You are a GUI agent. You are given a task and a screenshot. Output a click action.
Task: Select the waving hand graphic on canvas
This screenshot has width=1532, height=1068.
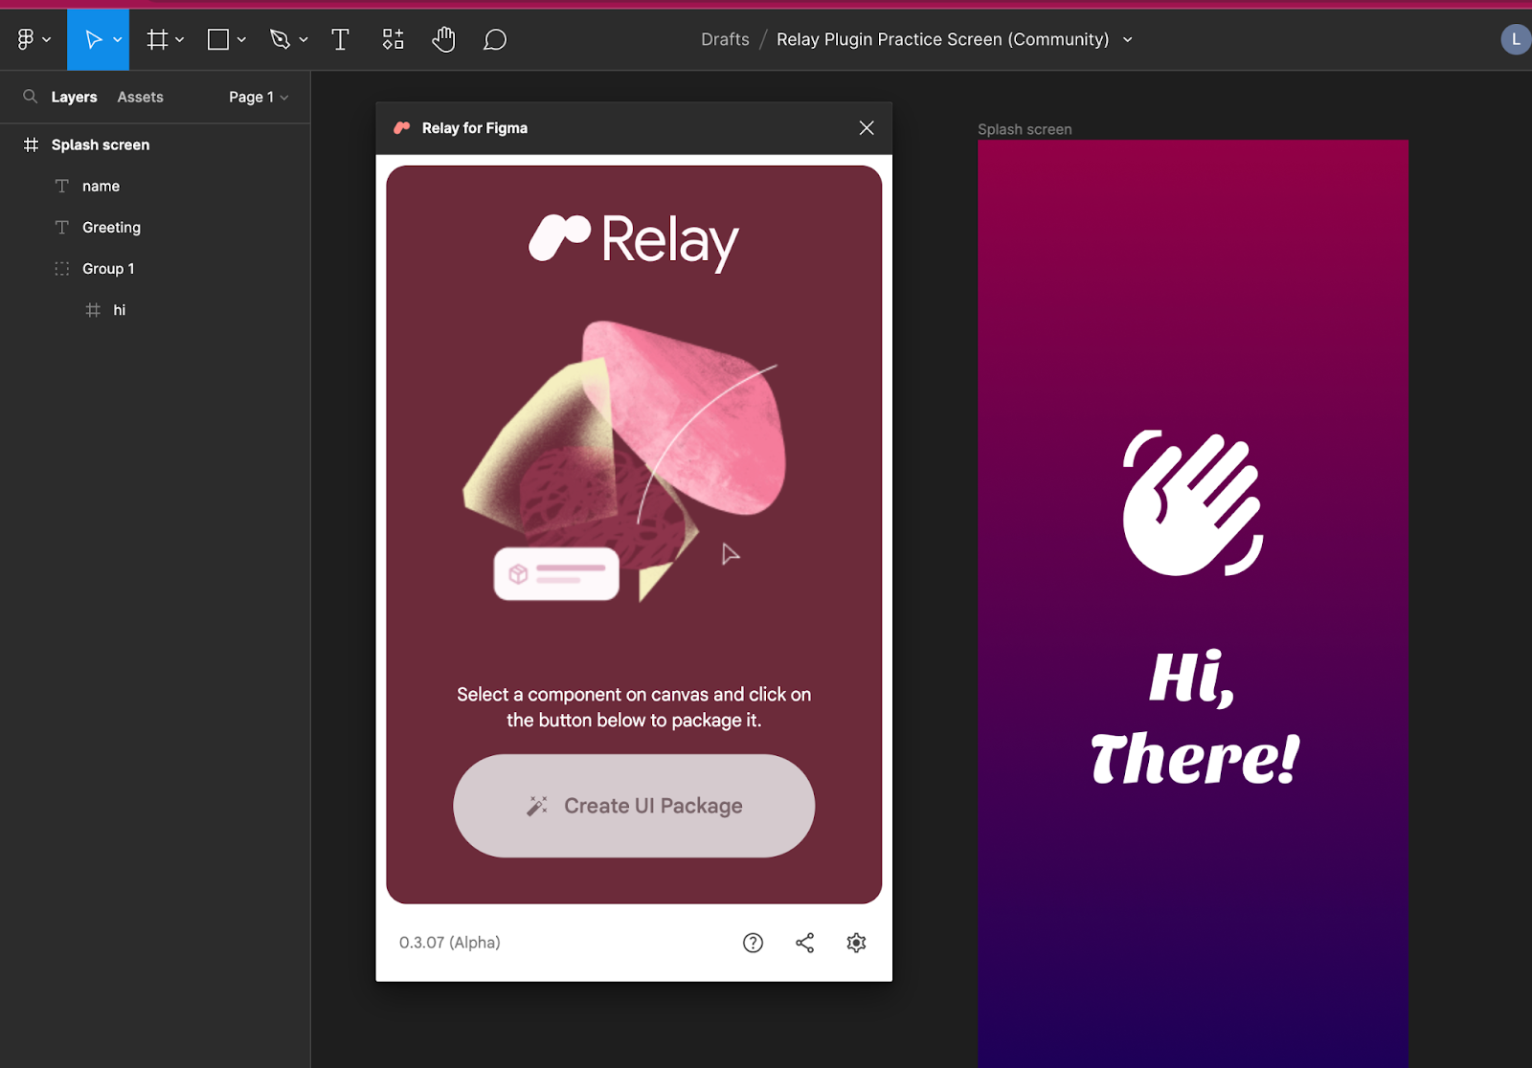click(1193, 503)
